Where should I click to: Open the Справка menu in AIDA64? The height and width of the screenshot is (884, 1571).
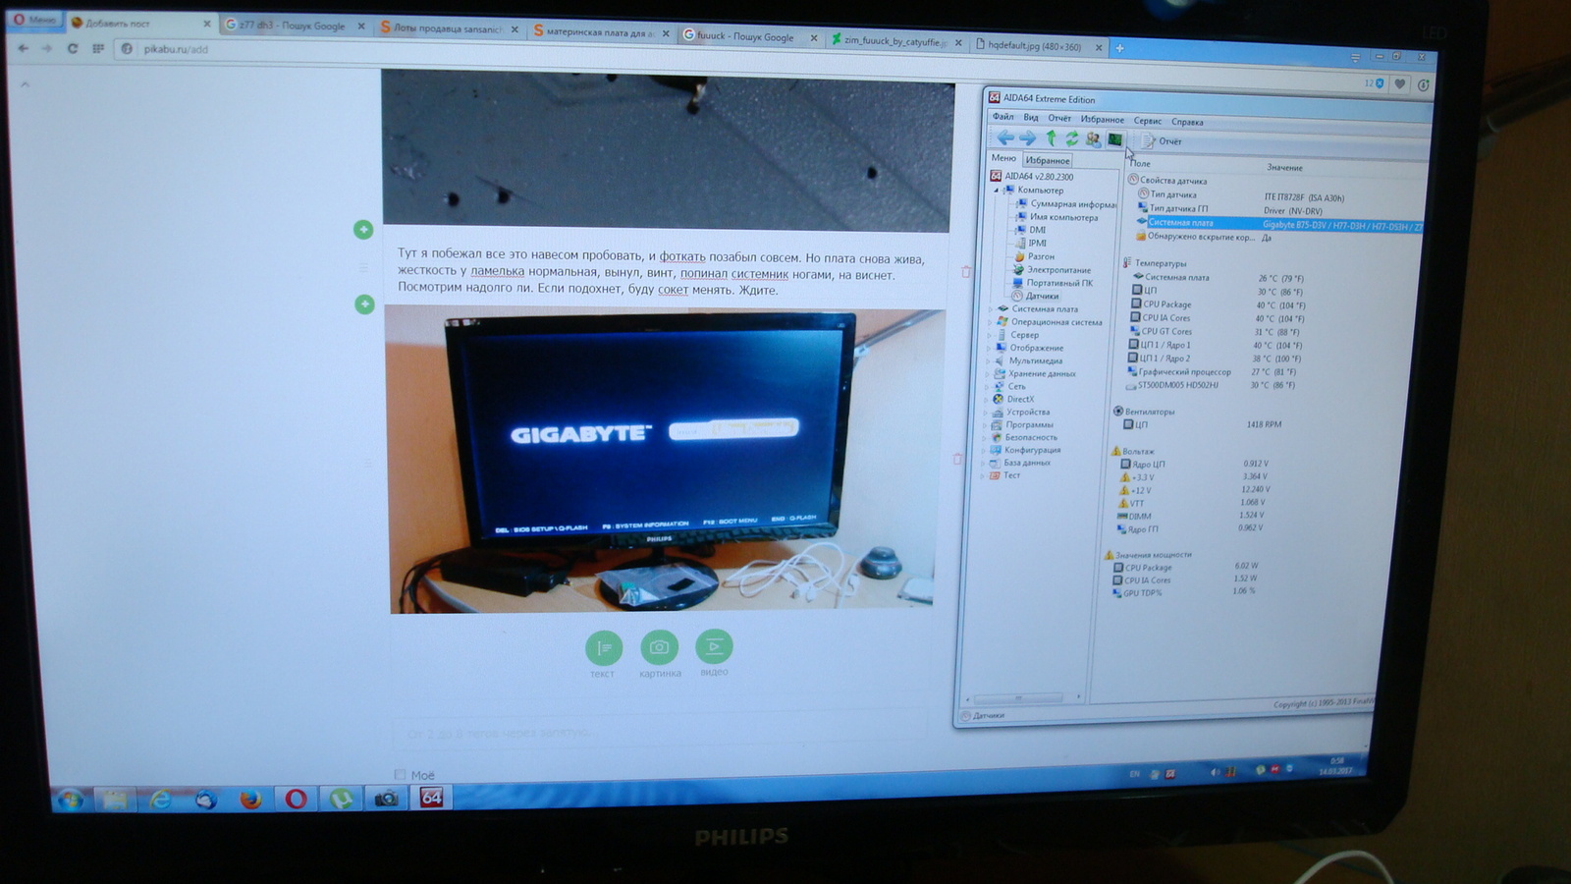tap(1187, 122)
